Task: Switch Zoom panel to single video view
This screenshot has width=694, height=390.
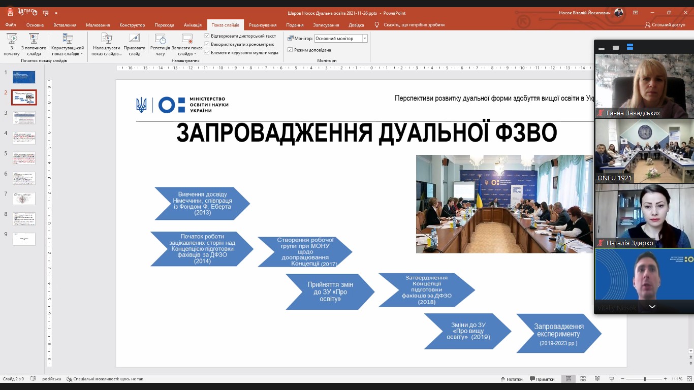Action: point(616,48)
